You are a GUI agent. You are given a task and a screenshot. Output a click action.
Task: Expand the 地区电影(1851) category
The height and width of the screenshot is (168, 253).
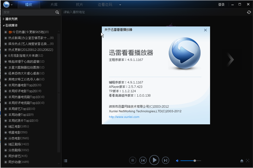(x=5, y=126)
